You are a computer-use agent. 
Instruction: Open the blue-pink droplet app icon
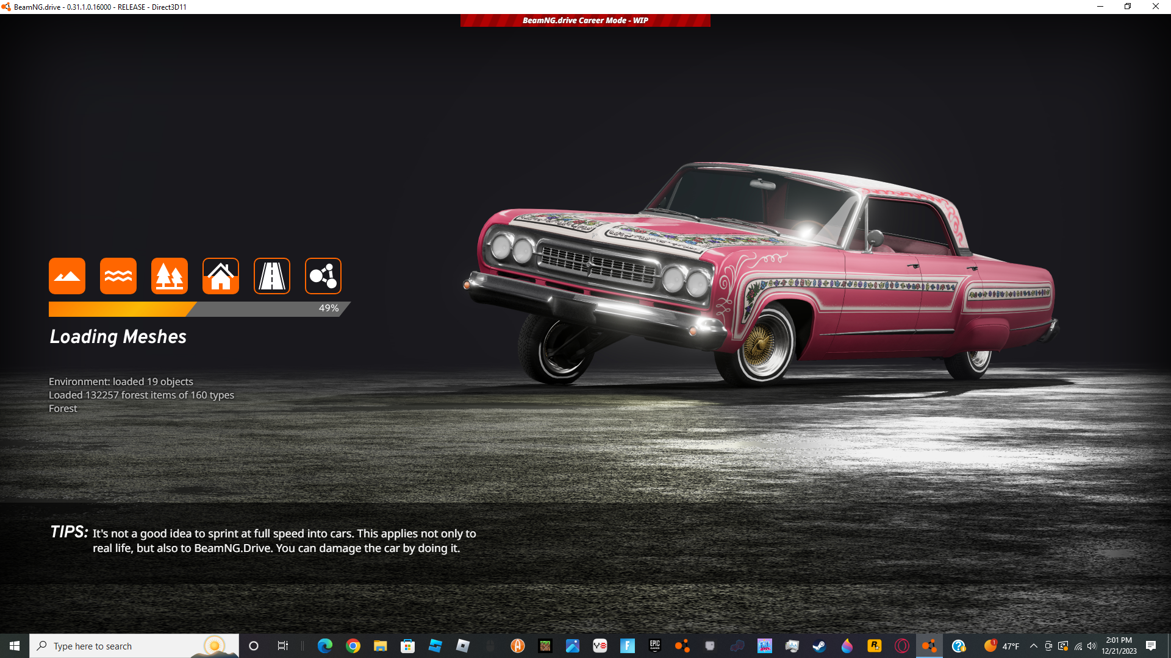coord(847,646)
